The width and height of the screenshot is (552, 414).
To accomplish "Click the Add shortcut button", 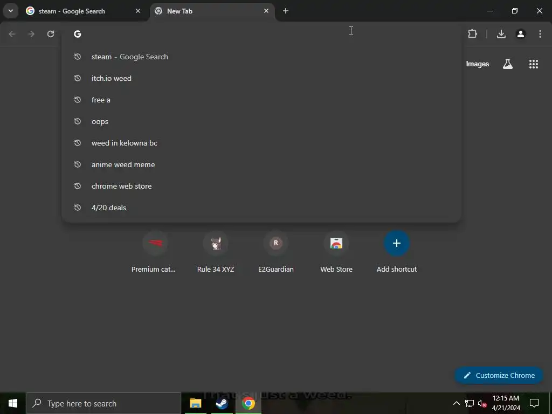I will (397, 252).
